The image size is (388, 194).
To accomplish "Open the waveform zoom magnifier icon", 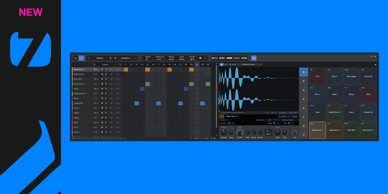I will 275,113.
